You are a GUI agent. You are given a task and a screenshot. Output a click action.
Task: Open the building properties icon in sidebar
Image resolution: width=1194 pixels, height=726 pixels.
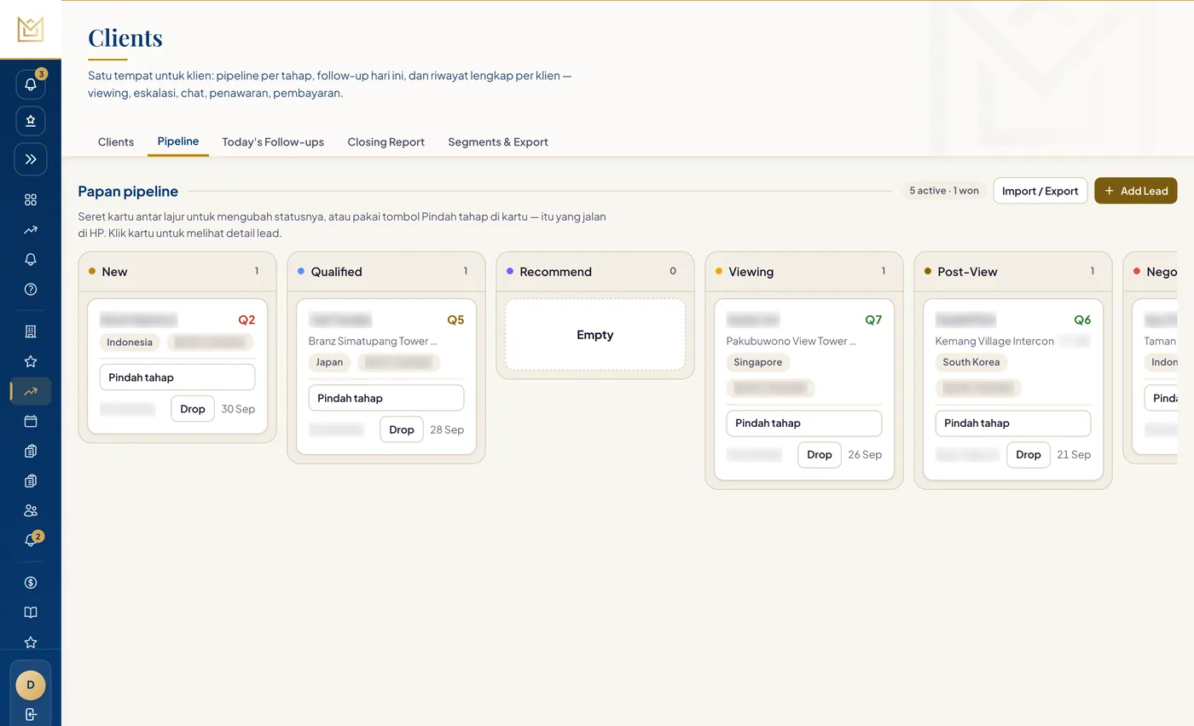click(x=31, y=331)
